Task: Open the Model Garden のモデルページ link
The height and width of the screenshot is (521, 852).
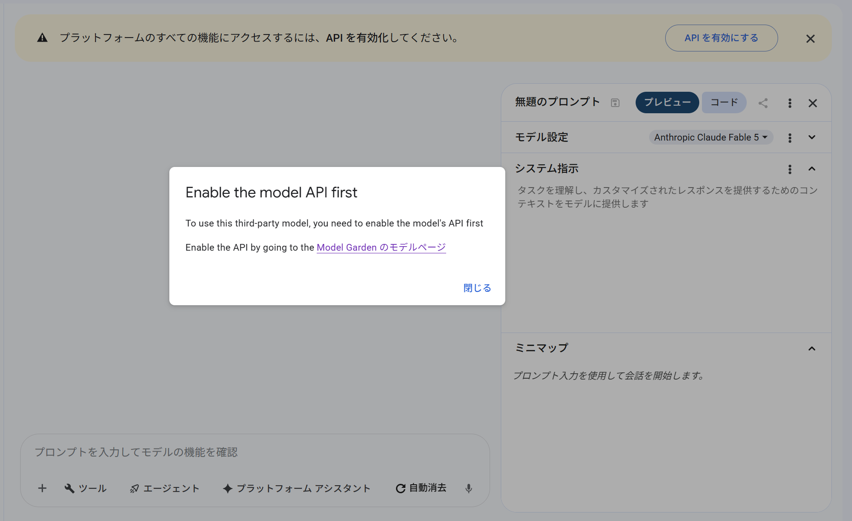Action: point(381,248)
